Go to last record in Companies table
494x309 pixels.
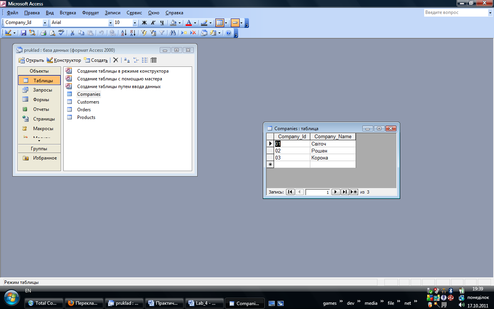(345, 192)
